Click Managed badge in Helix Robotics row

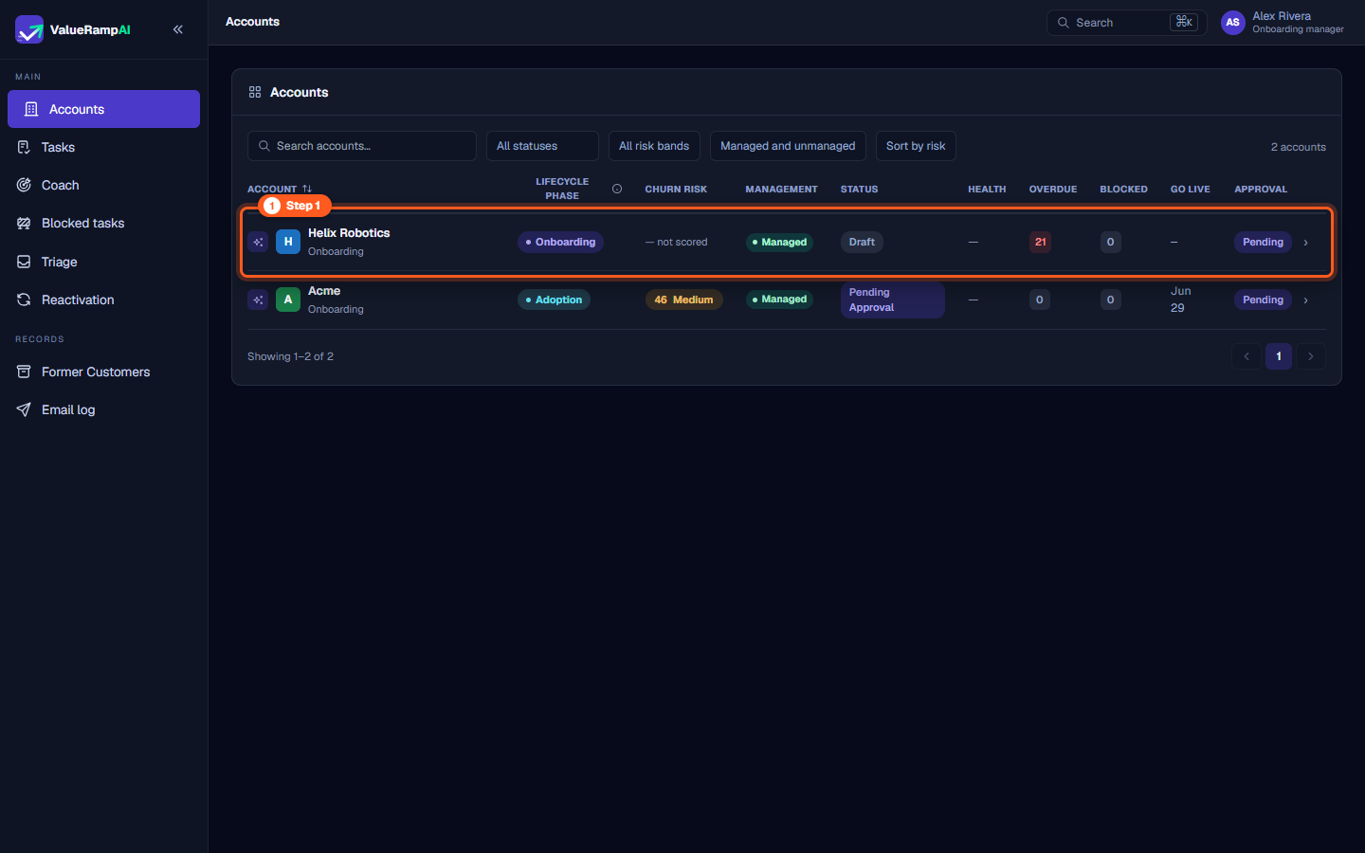pos(779,242)
